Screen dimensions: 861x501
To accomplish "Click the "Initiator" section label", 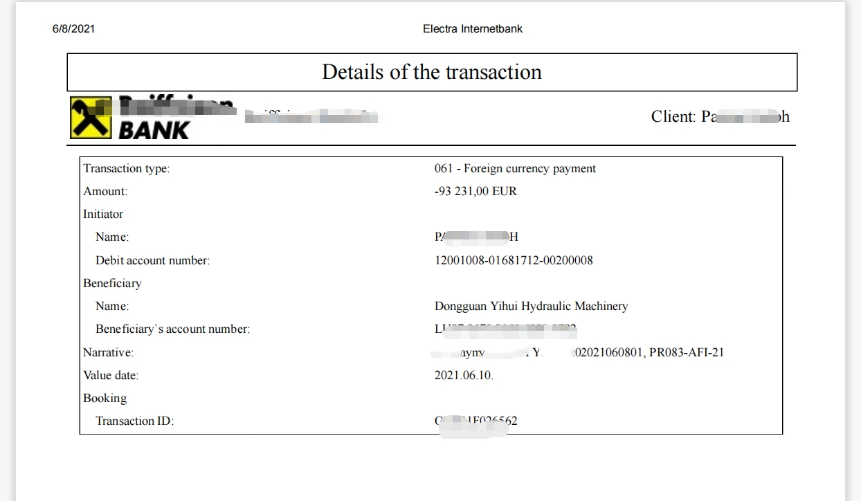I will (x=103, y=215).
